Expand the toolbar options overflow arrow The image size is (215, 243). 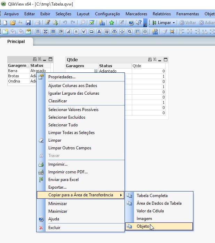coord(145,23)
